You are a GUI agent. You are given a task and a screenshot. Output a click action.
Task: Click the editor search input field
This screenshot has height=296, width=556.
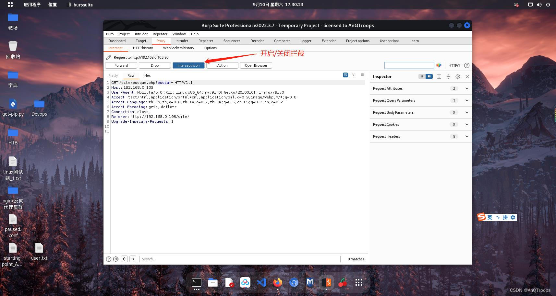[240, 259]
